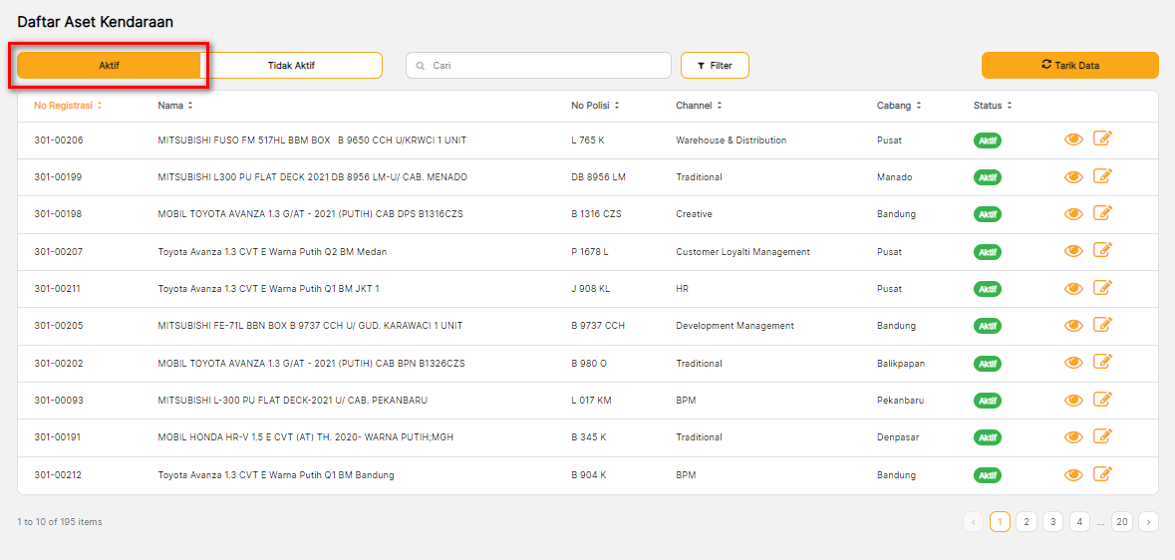View details of asset 301-00198 via eye icon
Image resolution: width=1175 pixels, height=560 pixels.
tap(1073, 214)
